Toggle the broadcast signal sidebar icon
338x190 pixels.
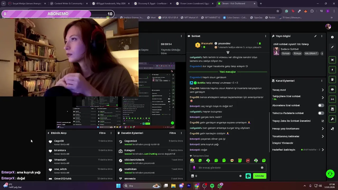(332, 99)
